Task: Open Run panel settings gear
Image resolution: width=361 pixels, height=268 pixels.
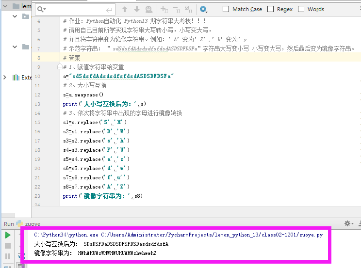Action: click(347, 223)
